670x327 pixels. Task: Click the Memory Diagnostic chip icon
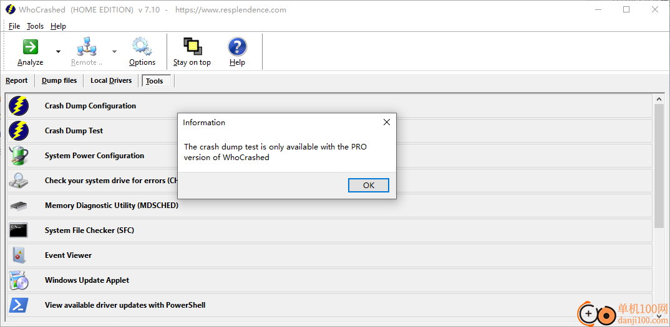19,206
